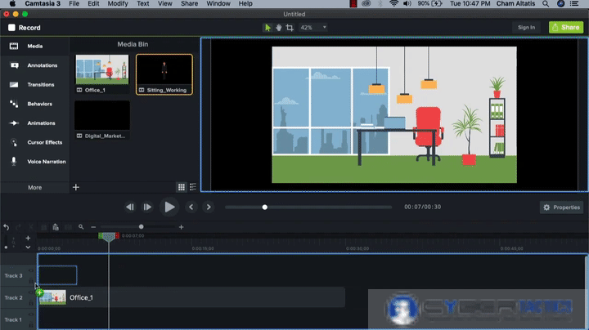Open the Modify menu
The image size is (589, 330).
pyautogui.click(x=117, y=4)
